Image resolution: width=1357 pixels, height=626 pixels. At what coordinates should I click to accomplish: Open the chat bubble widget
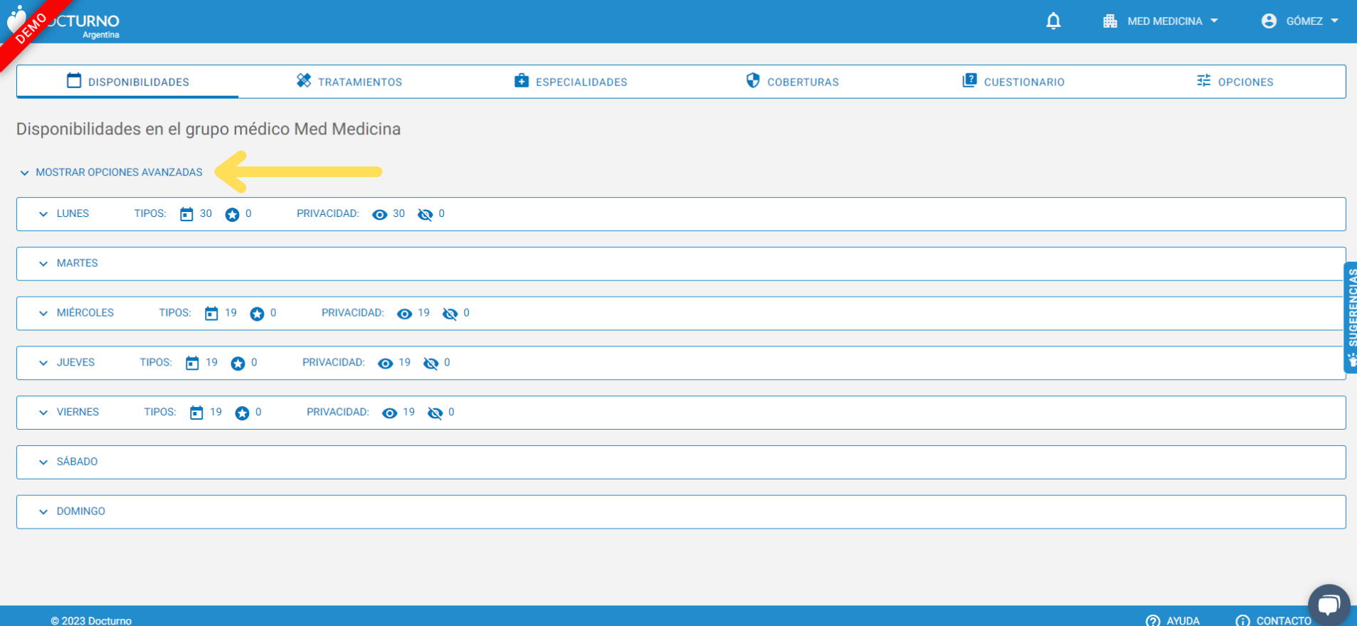click(x=1329, y=605)
